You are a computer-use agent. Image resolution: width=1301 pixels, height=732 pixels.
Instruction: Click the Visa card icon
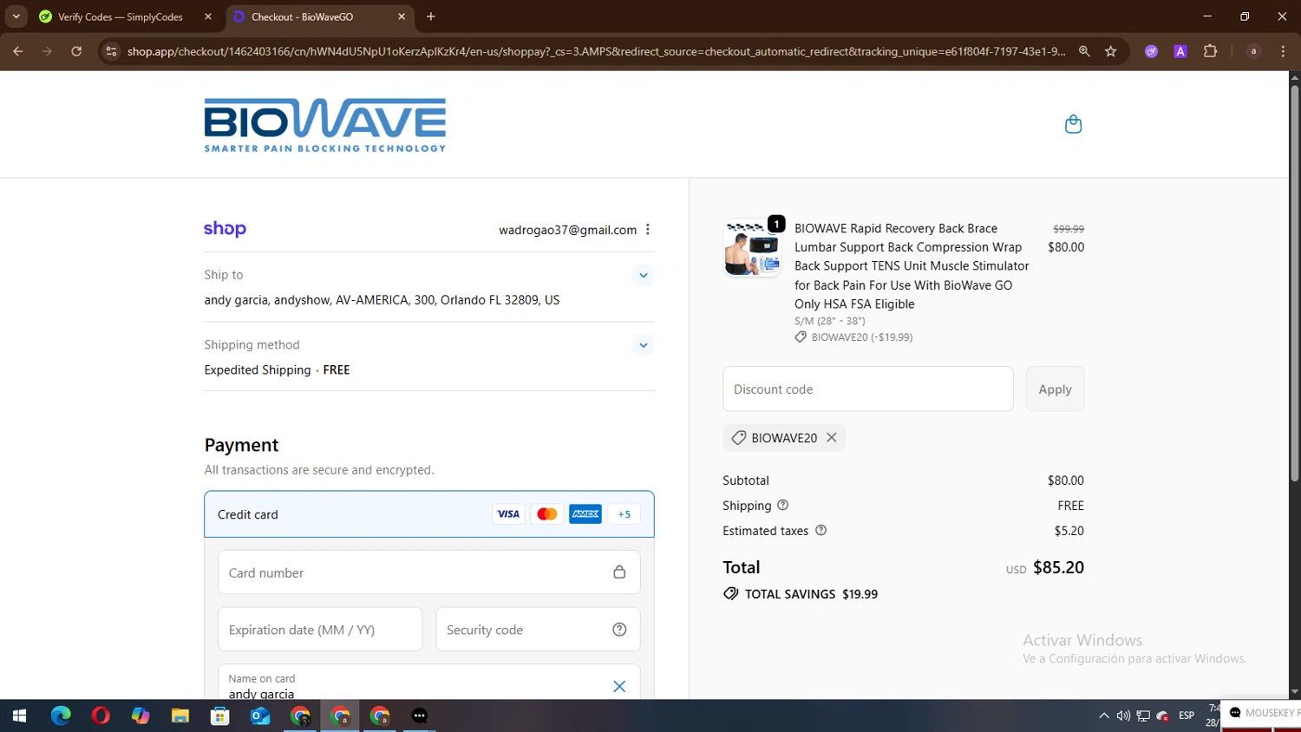click(x=508, y=514)
